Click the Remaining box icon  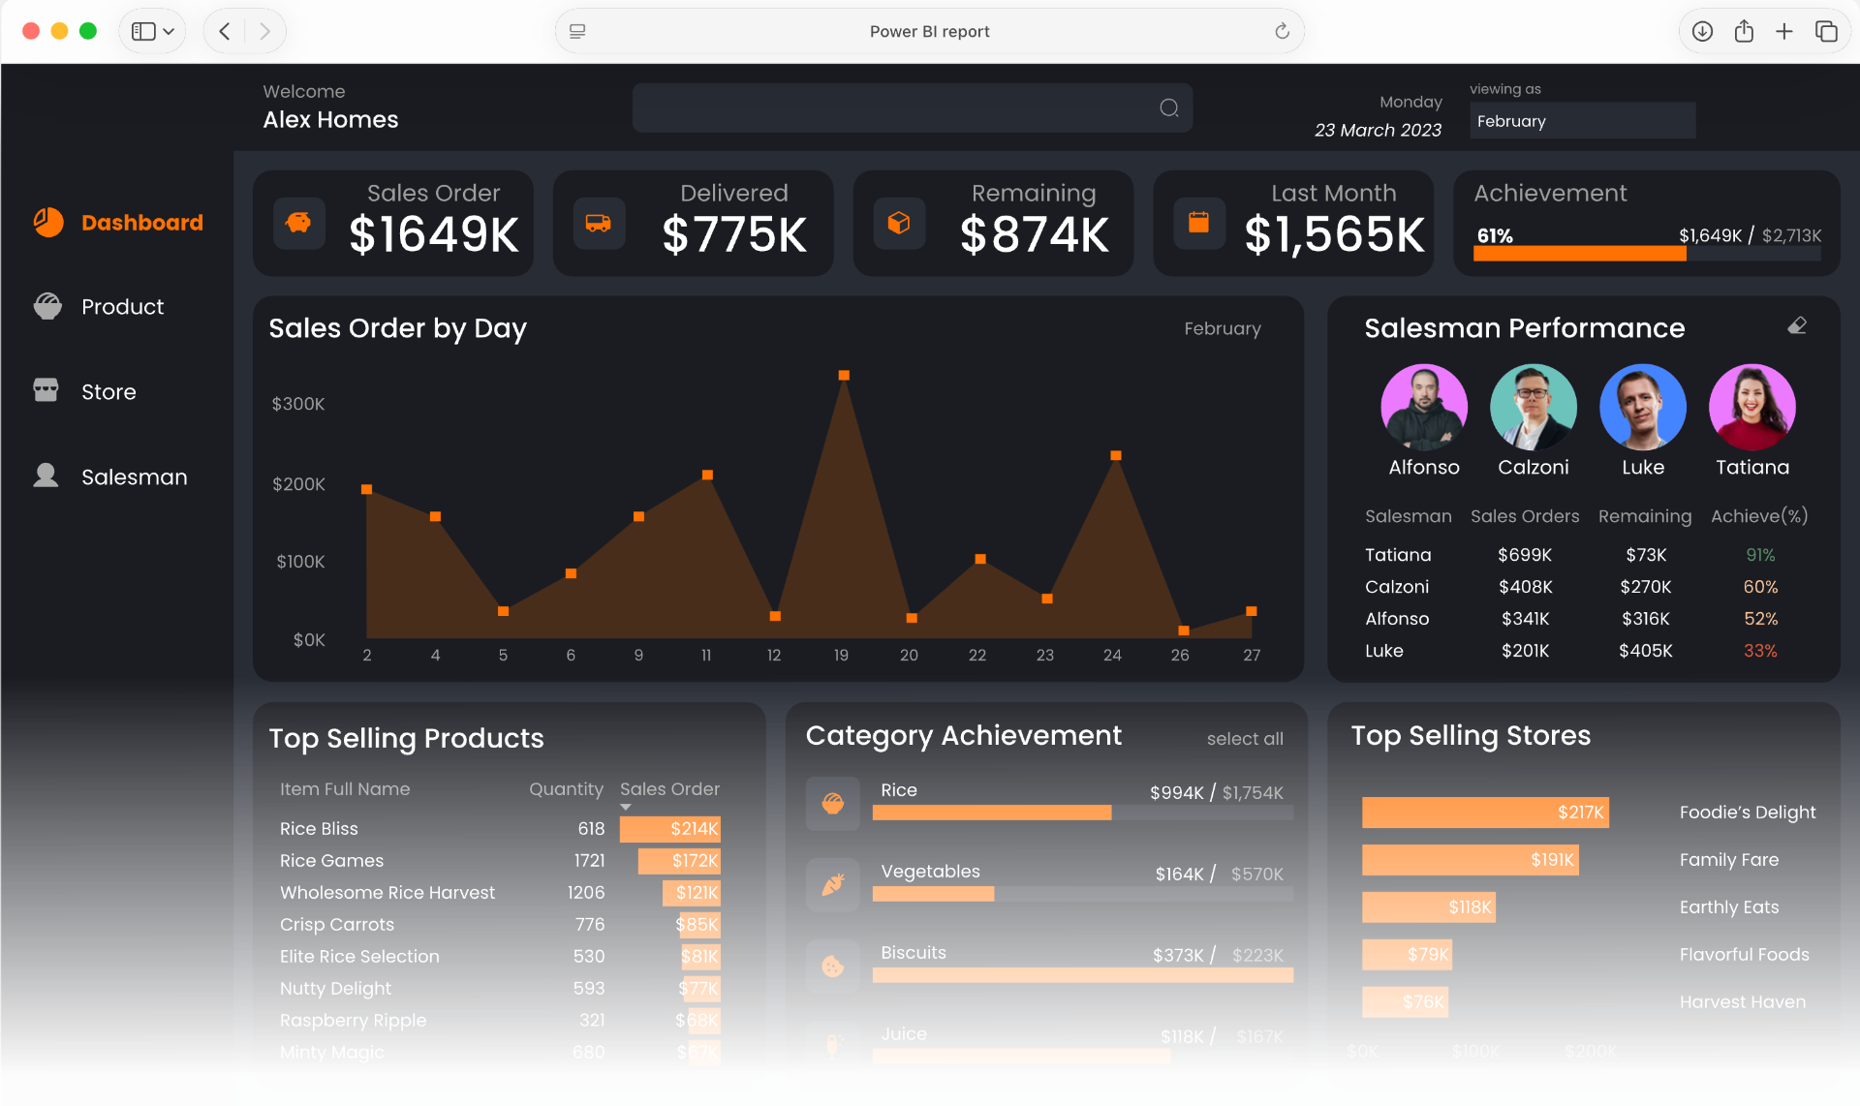pos(899,223)
